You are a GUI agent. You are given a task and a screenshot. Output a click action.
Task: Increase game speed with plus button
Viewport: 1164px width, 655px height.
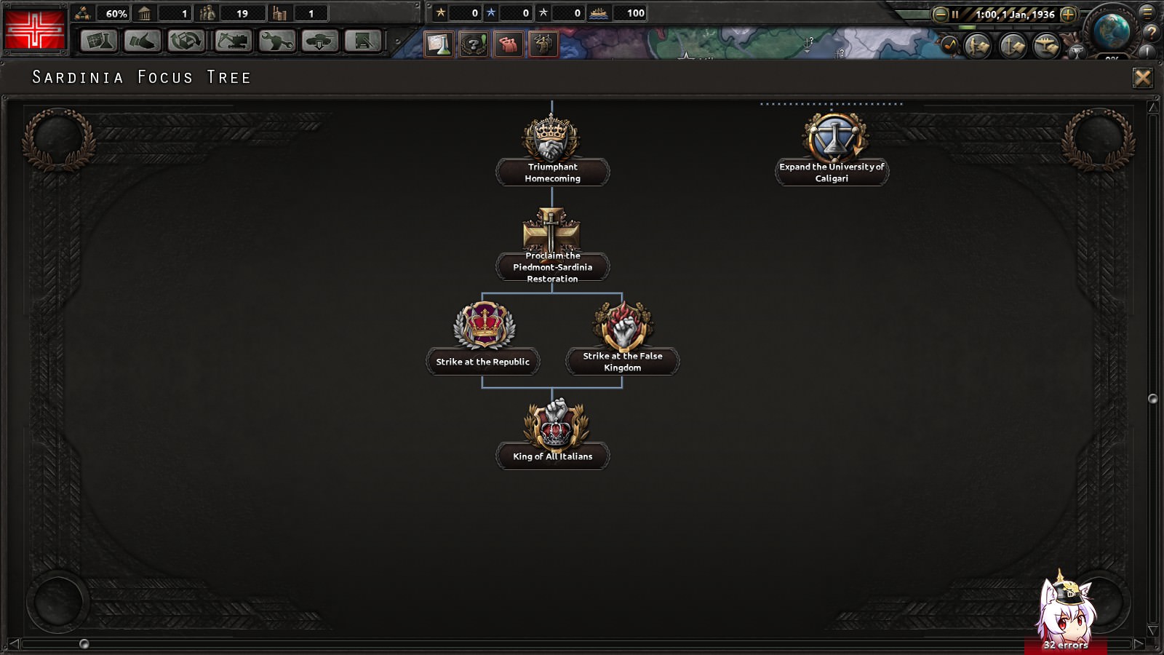tap(1068, 14)
